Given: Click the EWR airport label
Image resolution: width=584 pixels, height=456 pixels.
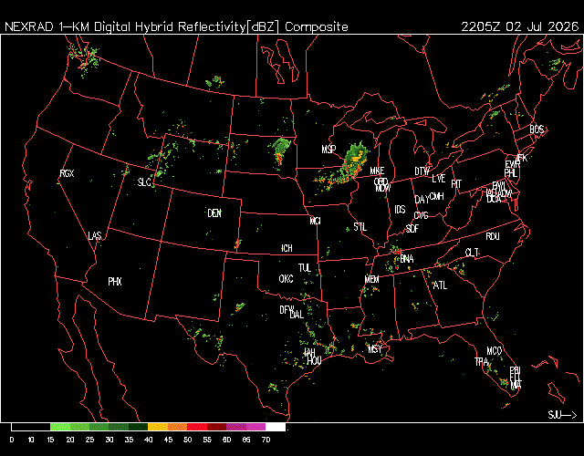Looking at the screenshot, I should 513,164.
